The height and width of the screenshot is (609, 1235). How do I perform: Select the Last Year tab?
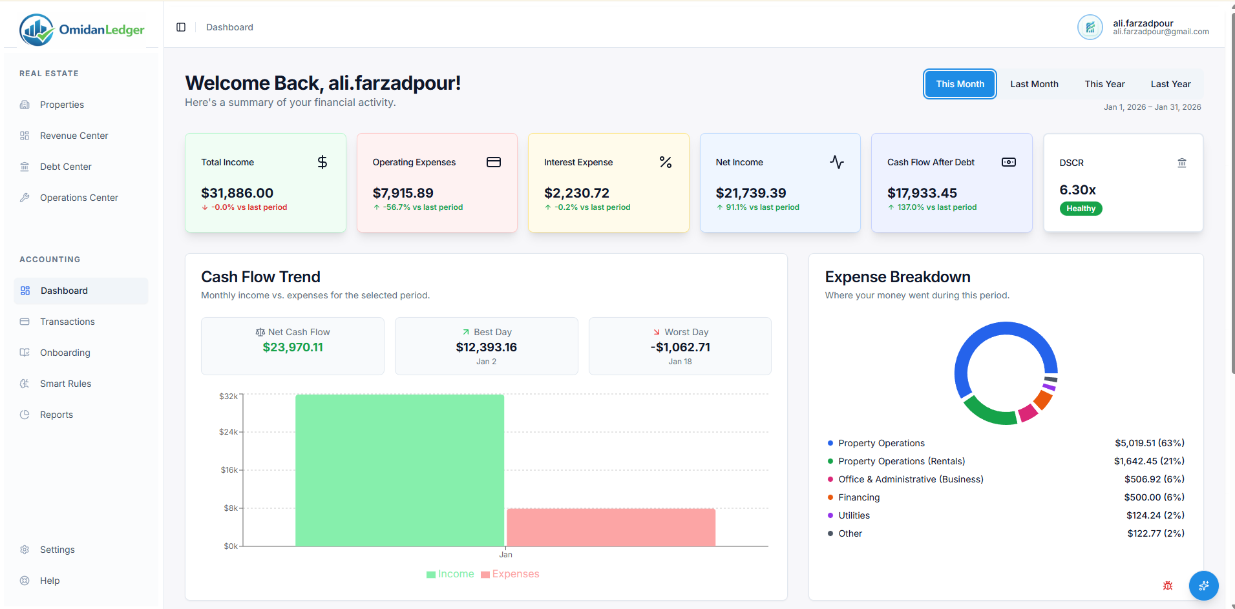1170,84
